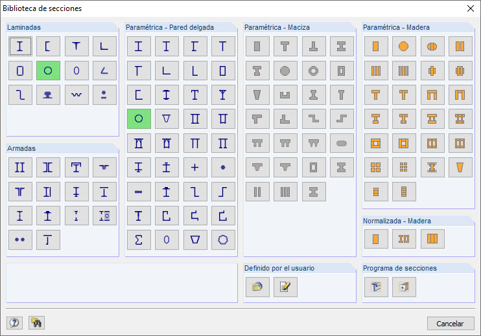Select the triple-lamella timber in Normalizada - Madera
The width and height of the screenshot is (481, 336).
tap(432, 239)
